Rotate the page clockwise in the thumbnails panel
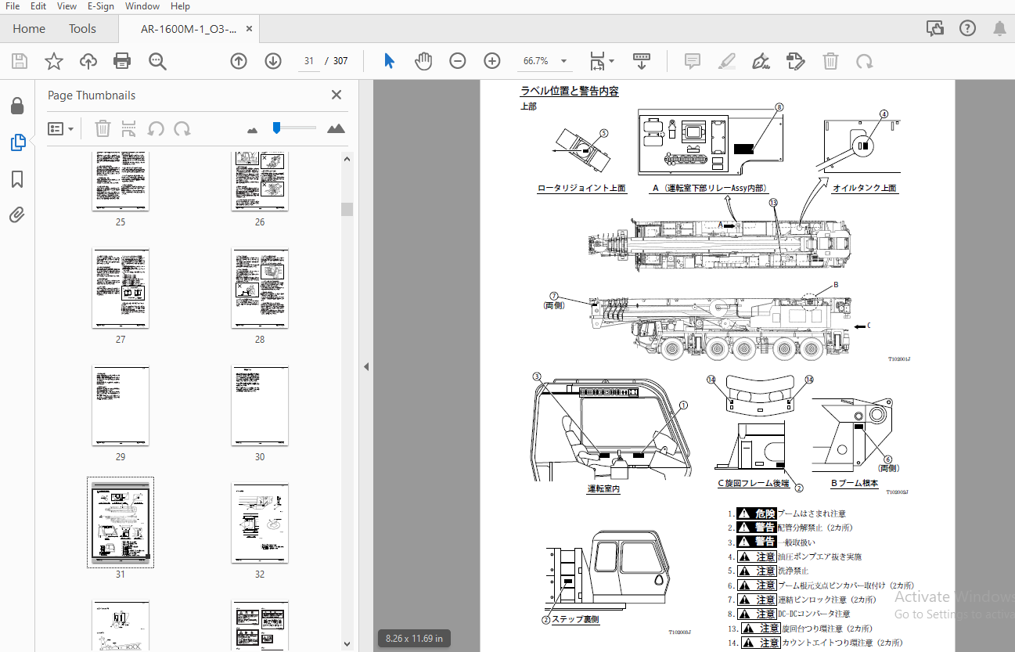This screenshot has height=652, width=1015. (x=182, y=128)
